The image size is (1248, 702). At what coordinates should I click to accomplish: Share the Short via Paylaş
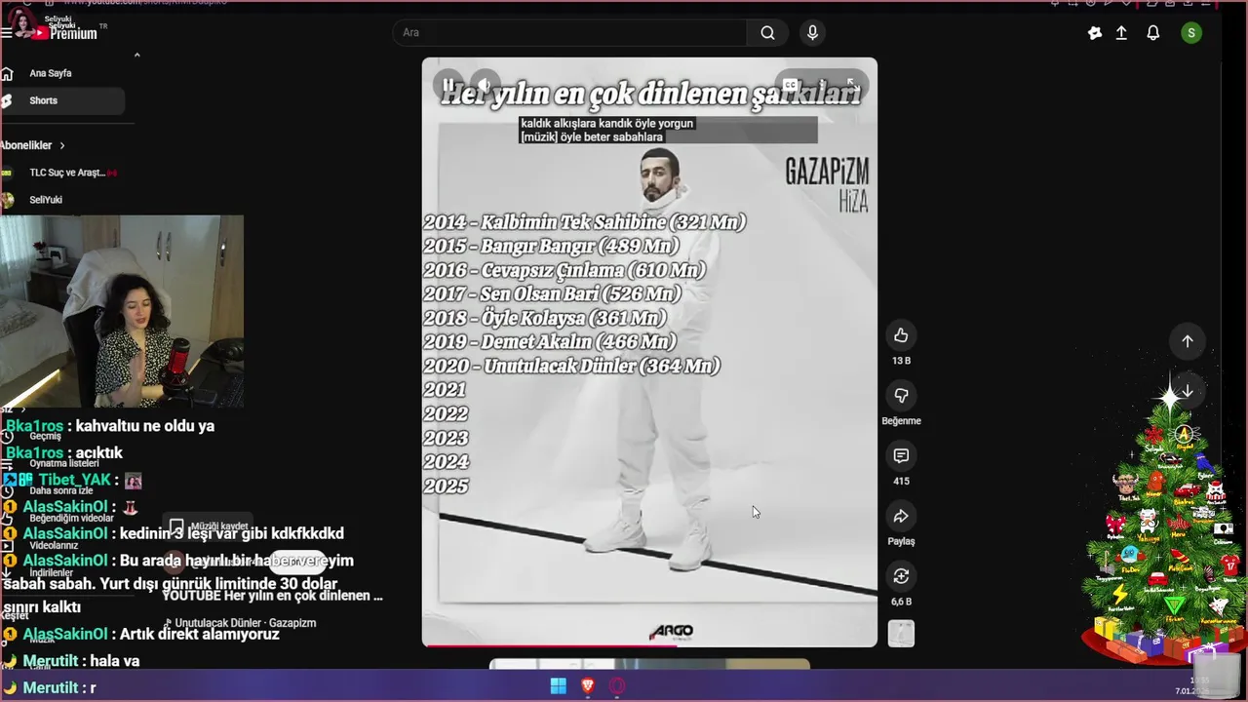coord(901,517)
